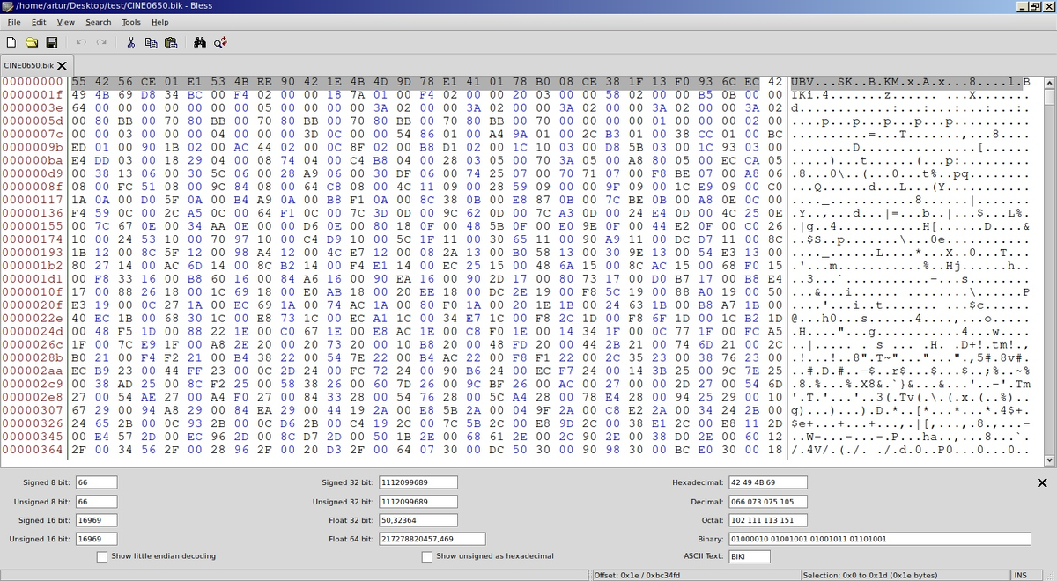Image resolution: width=1057 pixels, height=581 pixels.
Task: Click the Decimal value field
Action: click(766, 502)
